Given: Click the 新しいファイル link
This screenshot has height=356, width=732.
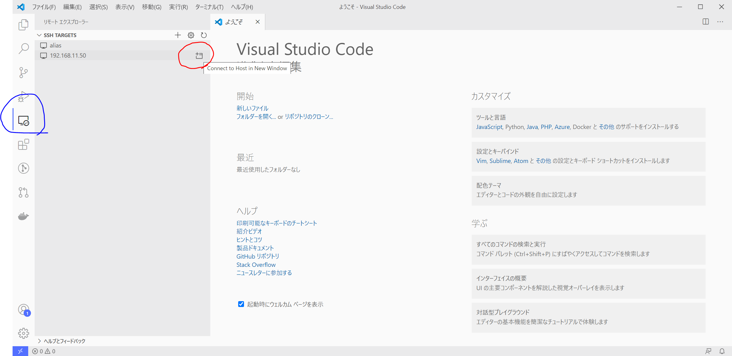Looking at the screenshot, I should (252, 108).
